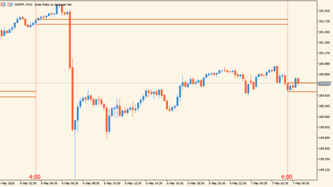Click the 6 May 18:30 time label

(x=196, y=183)
